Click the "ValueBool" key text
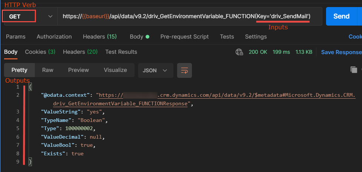This screenshot has height=172, width=362. tap(58, 145)
